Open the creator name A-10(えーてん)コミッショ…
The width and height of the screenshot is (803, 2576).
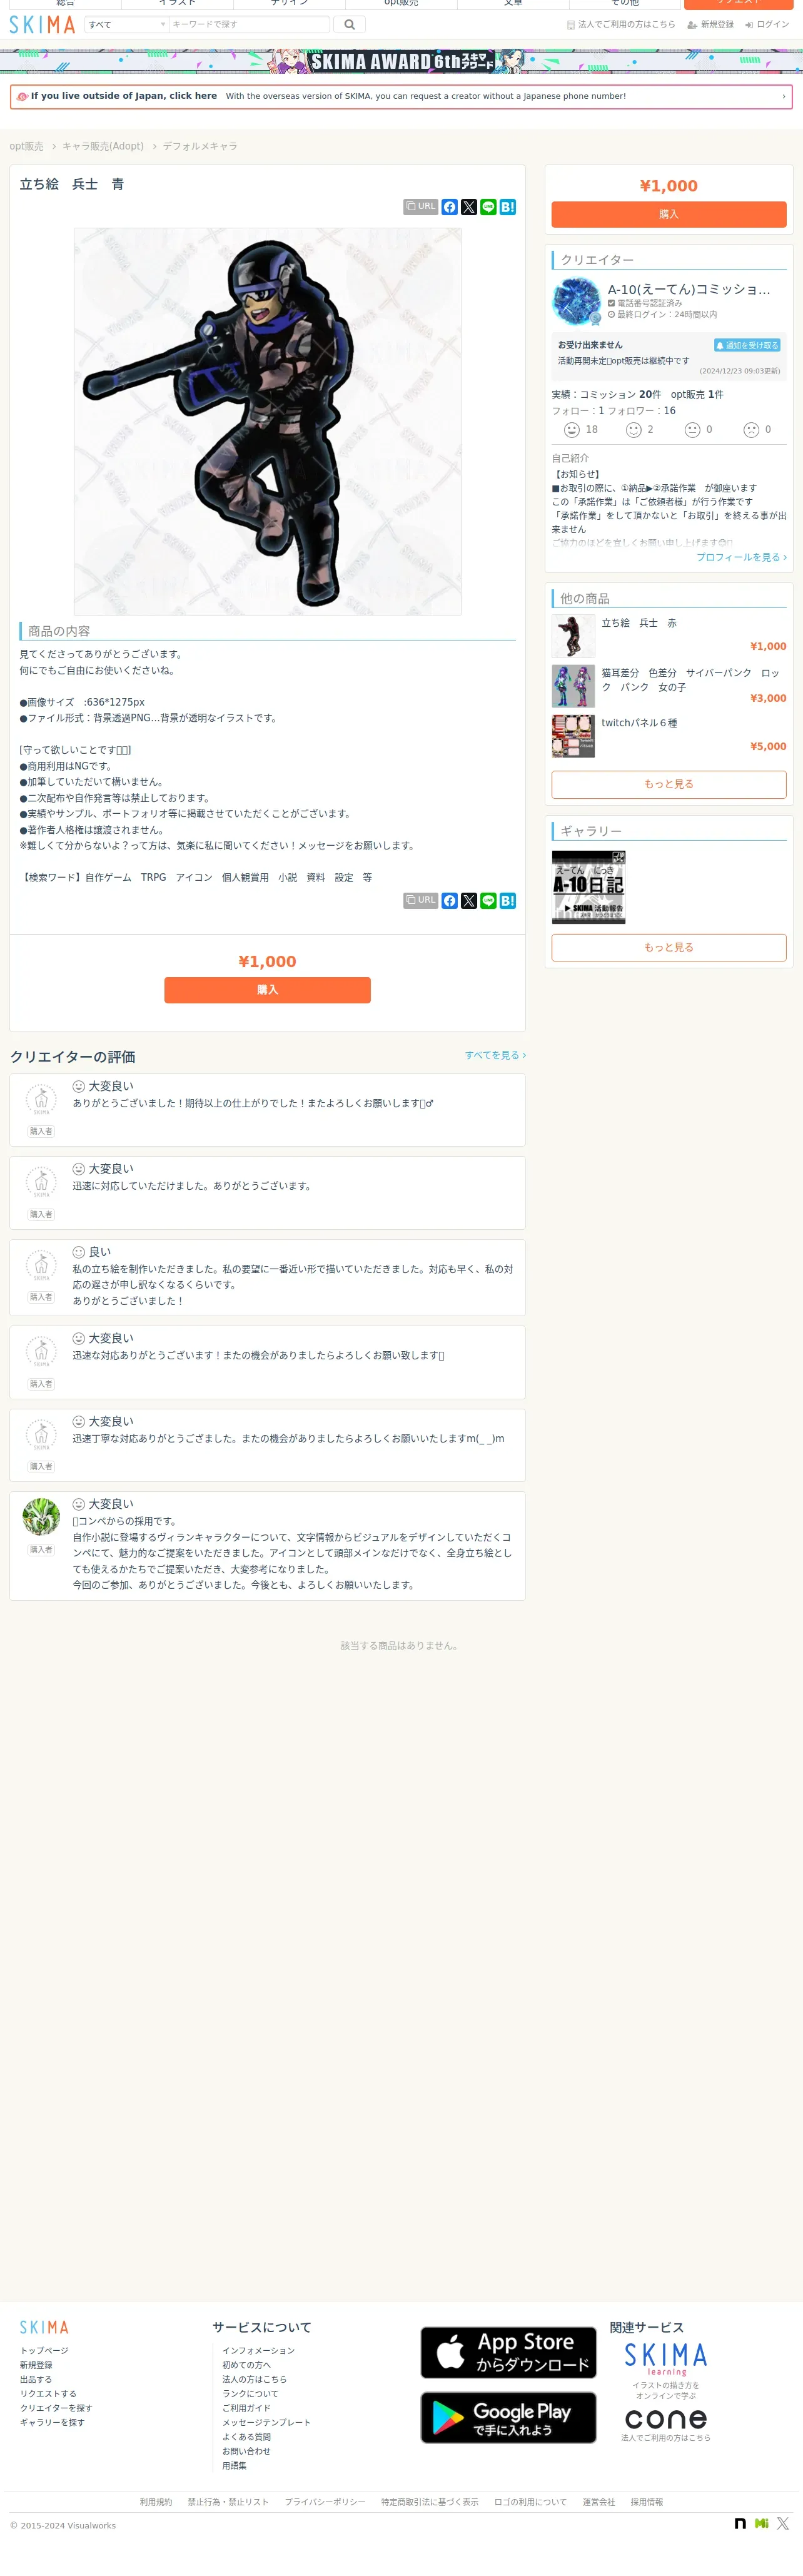[689, 289]
